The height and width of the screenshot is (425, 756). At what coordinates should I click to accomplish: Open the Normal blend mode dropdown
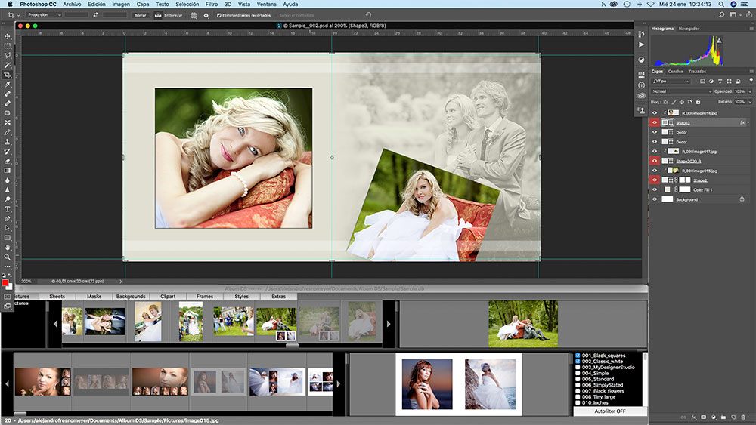click(x=680, y=91)
